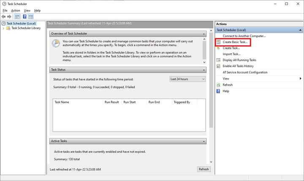
Task: Click the overview text scrollbar up arrow
Action: (x=204, y=39)
